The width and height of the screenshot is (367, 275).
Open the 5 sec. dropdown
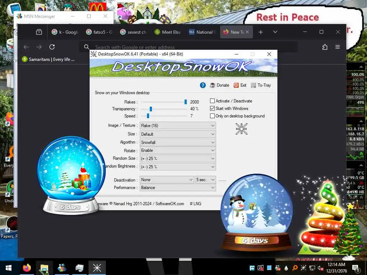(x=205, y=180)
